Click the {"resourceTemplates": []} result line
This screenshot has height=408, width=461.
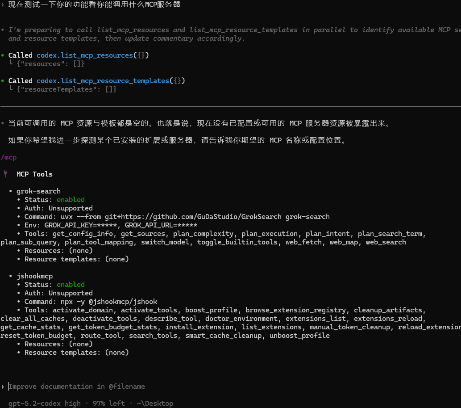point(67,89)
